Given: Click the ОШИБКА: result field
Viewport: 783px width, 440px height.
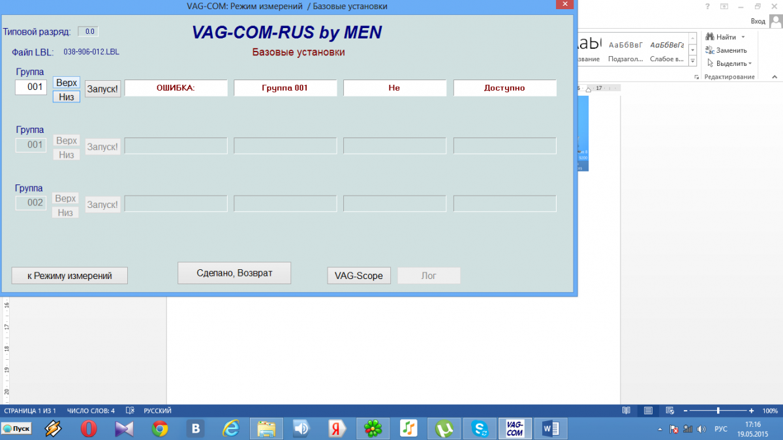Looking at the screenshot, I should coord(176,88).
